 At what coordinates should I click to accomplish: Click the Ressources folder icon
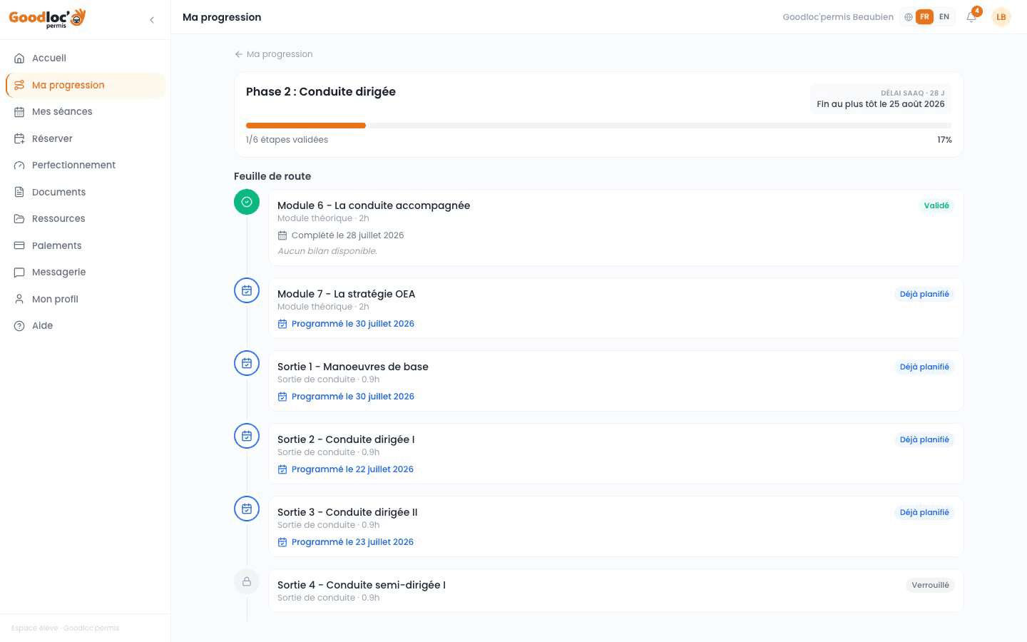(19, 219)
